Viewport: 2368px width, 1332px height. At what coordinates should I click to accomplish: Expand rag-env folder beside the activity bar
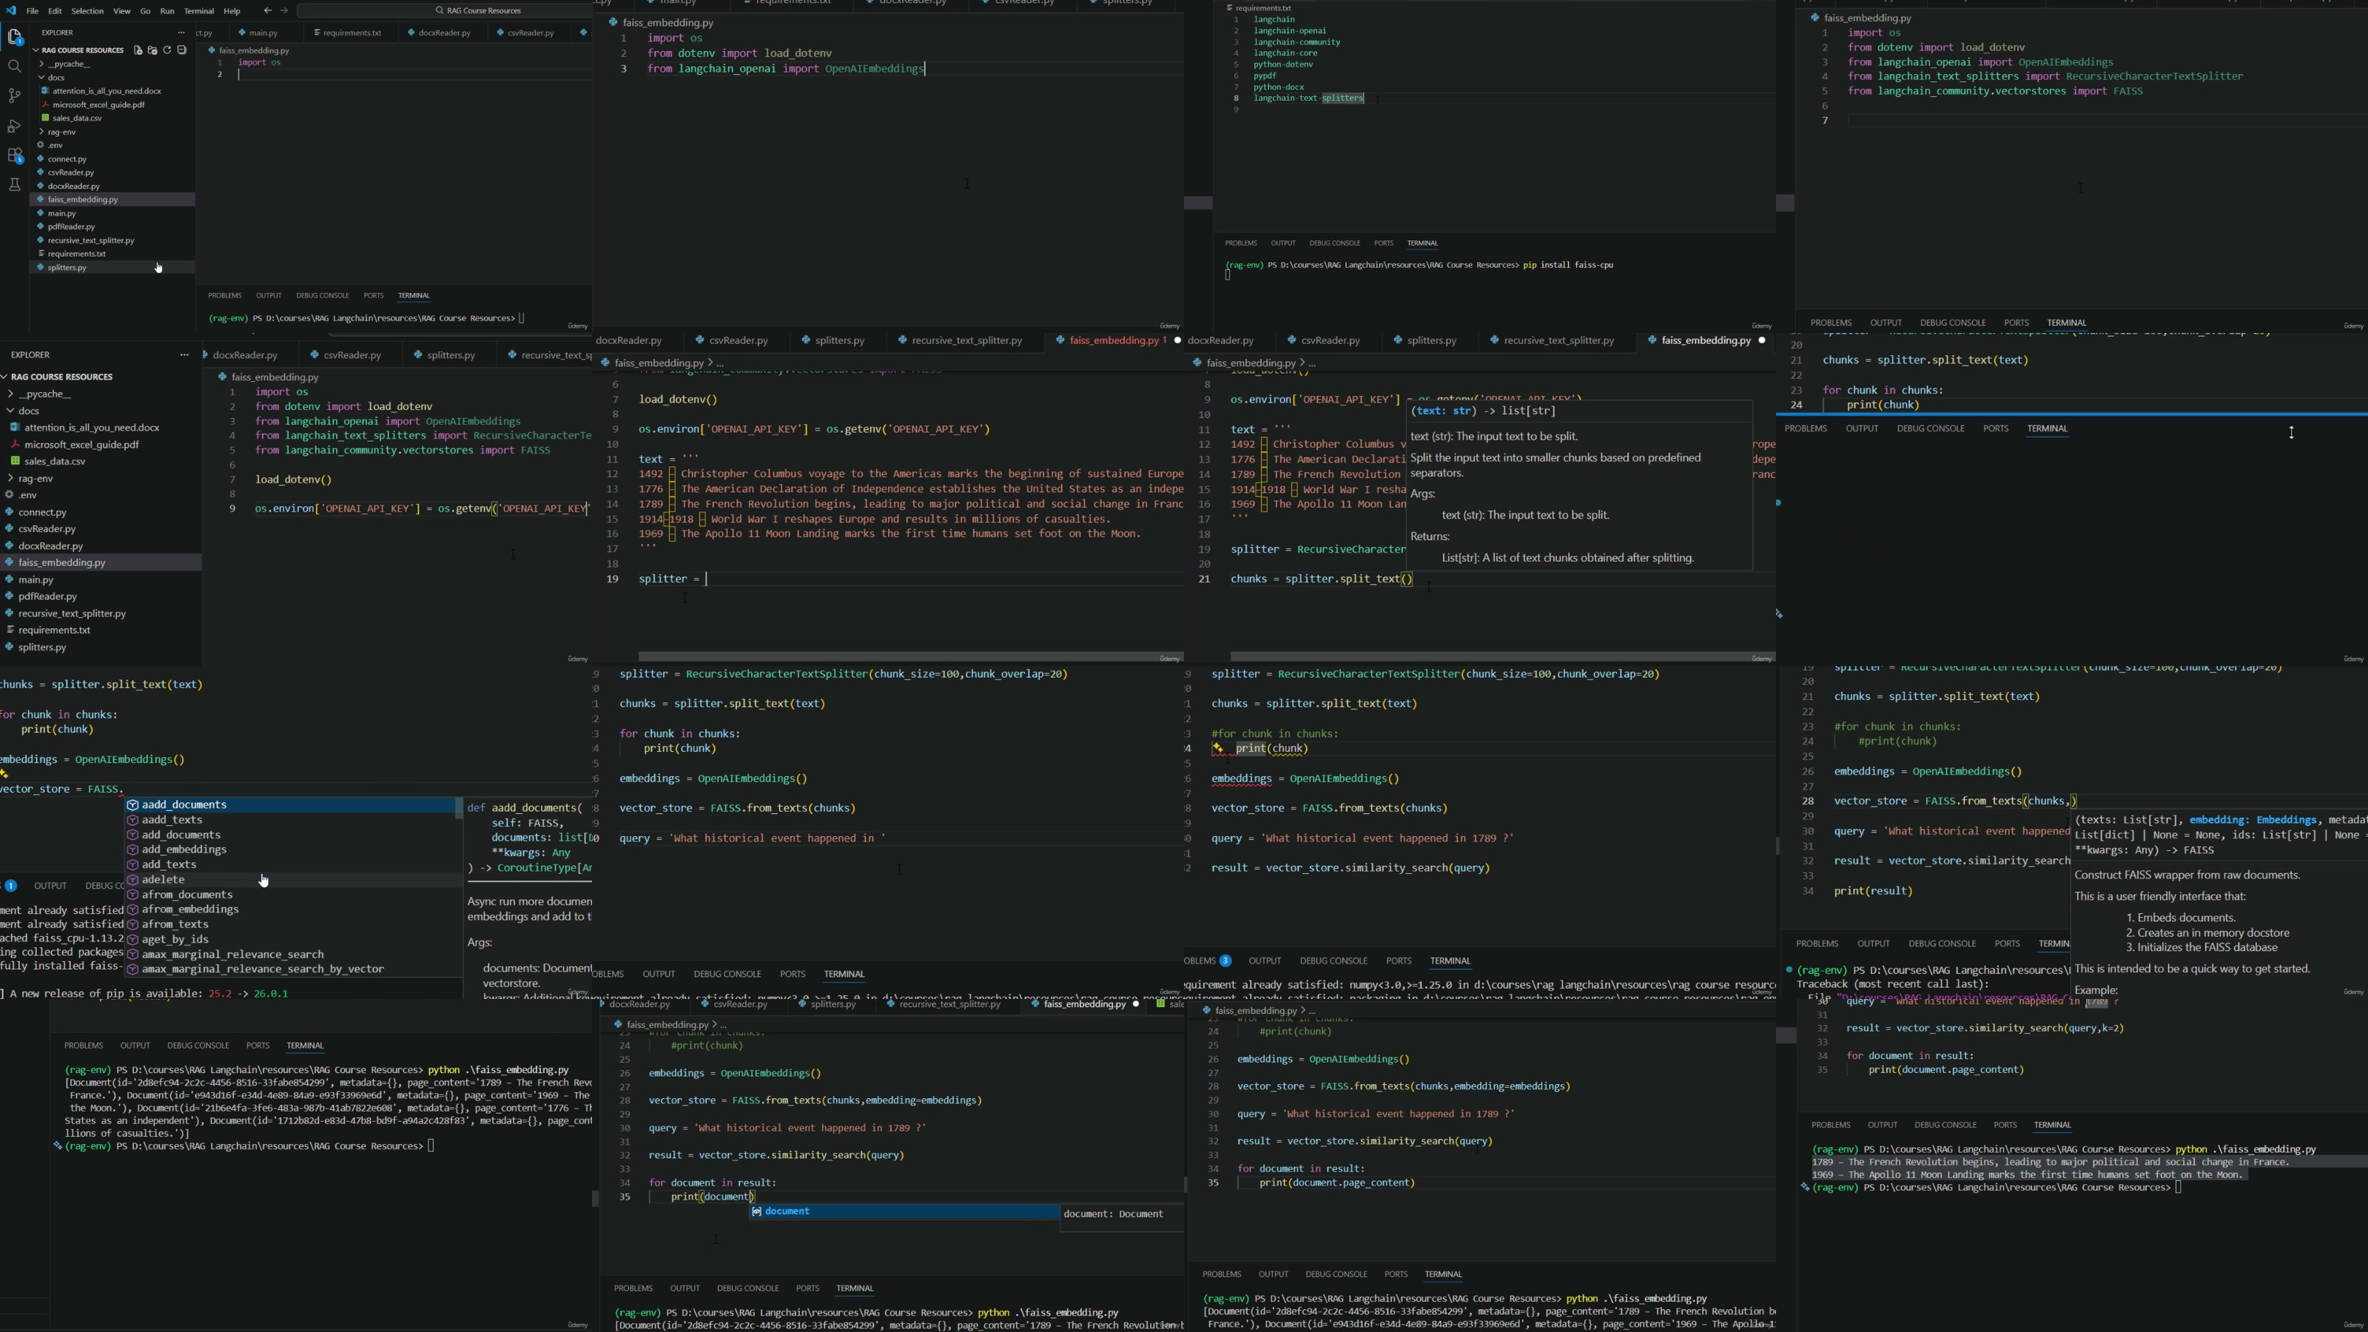click(x=41, y=132)
